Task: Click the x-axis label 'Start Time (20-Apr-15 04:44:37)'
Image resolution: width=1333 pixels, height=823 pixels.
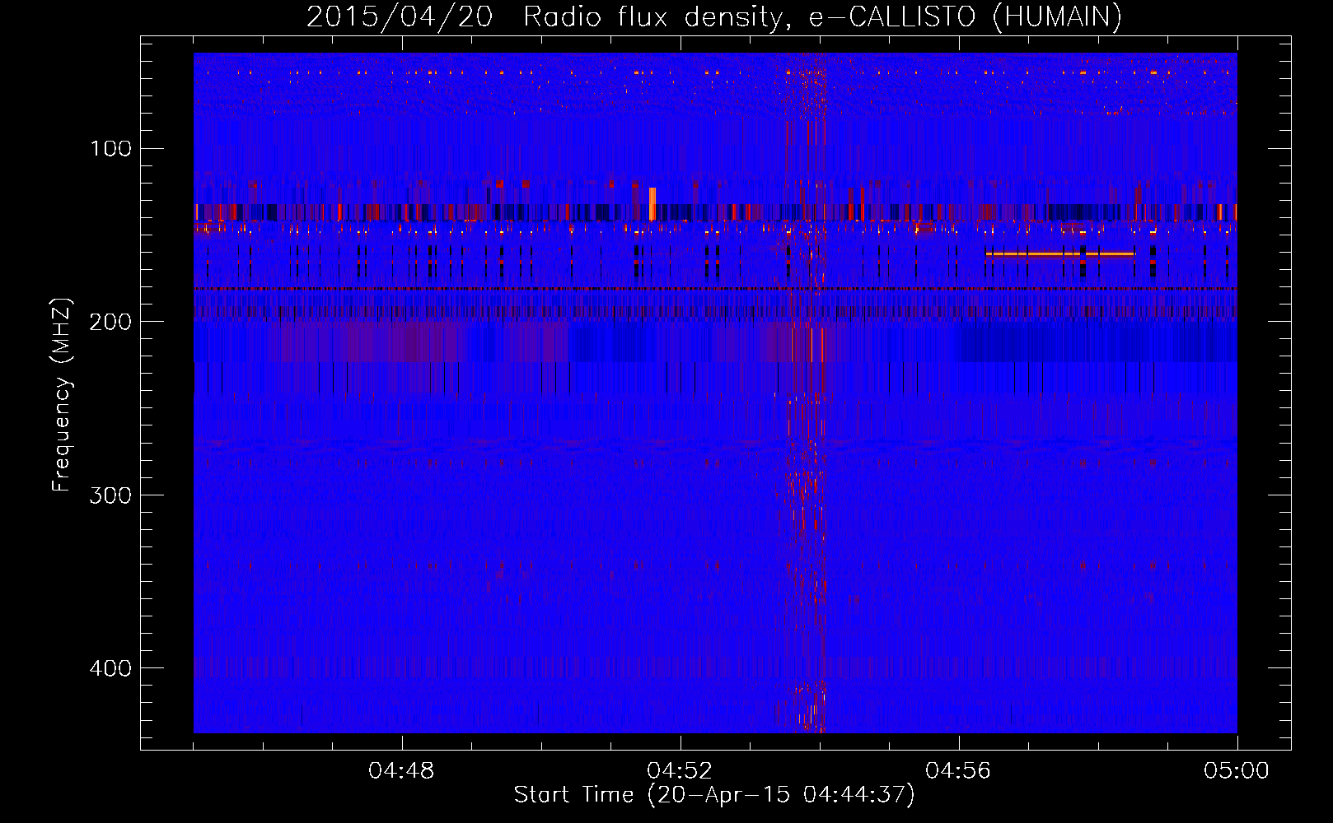Action: (714, 795)
